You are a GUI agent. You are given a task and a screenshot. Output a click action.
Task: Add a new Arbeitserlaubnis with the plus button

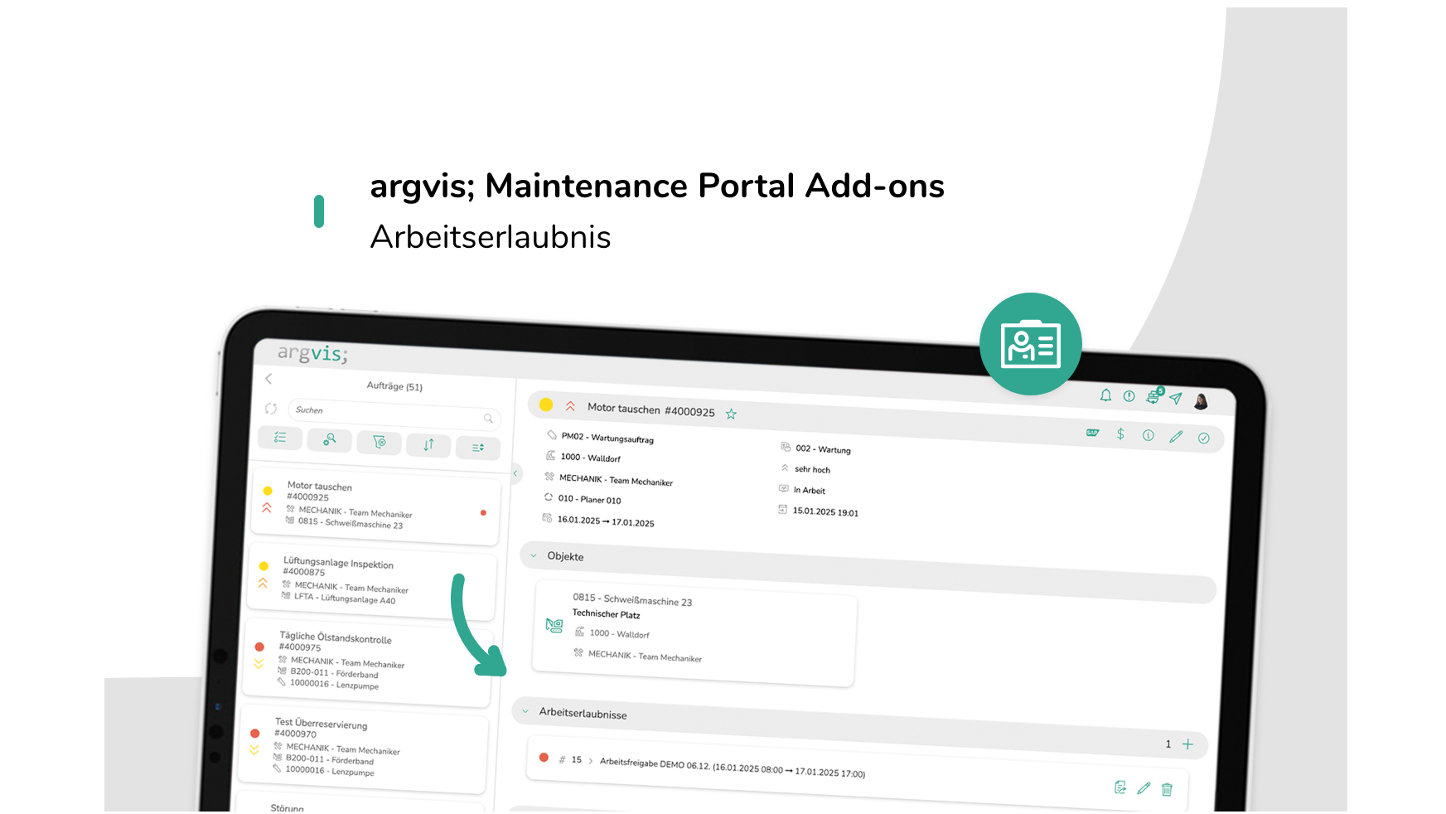(x=1187, y=744)
